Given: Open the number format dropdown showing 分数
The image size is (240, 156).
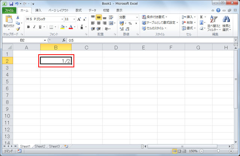Looking at the screenshot, I should tap(137, 18).
